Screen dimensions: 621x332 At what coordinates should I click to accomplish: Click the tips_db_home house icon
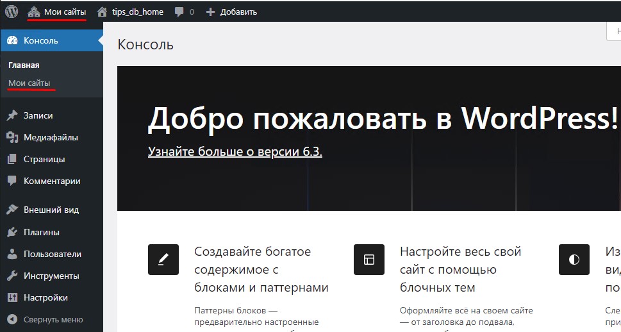pyautogui.click(x=102, y=12)
